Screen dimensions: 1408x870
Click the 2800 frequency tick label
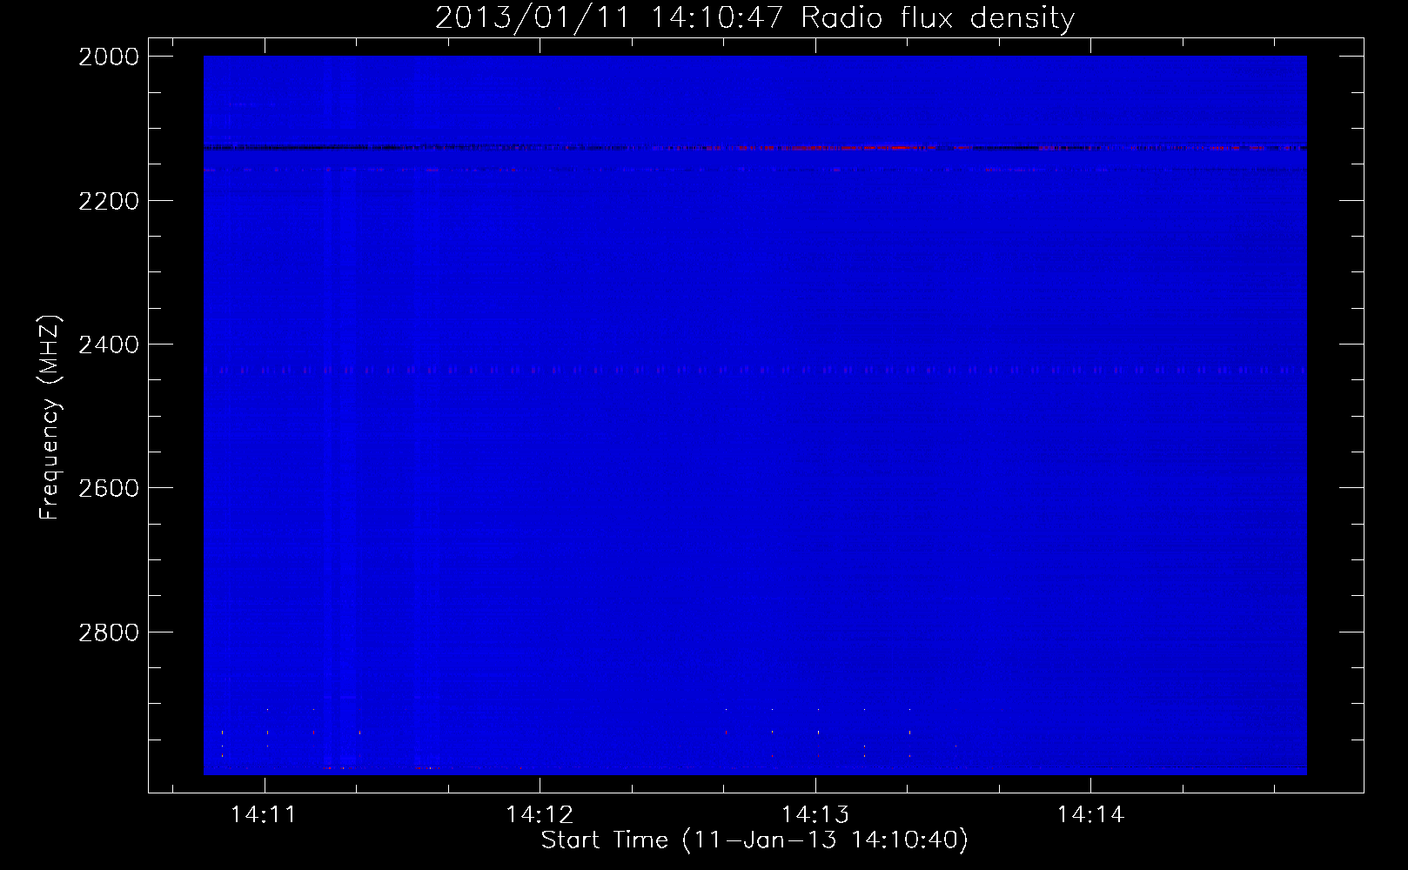pyautogui.click(x=109, y=632)
